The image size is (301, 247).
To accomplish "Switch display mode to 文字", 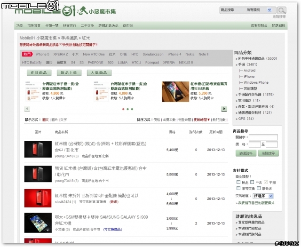I will pos(63,120).
